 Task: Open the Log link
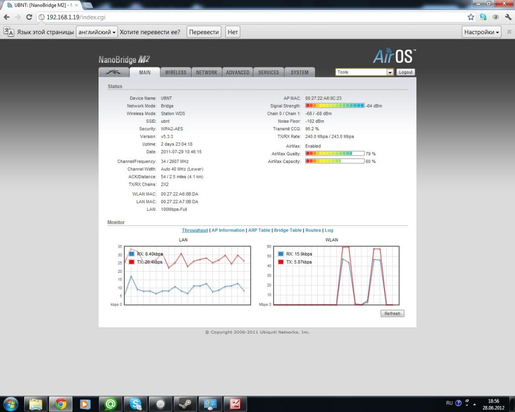coord(329,230)
